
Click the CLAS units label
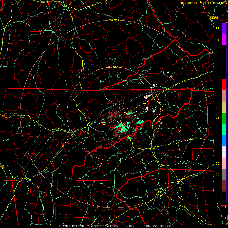214,18
